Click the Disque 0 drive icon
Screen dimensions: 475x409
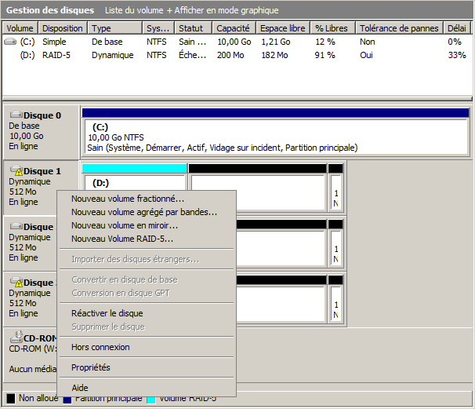pos(16,115)
